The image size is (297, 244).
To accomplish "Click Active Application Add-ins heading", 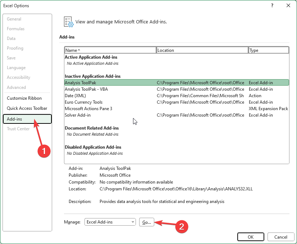I will 91,57.
